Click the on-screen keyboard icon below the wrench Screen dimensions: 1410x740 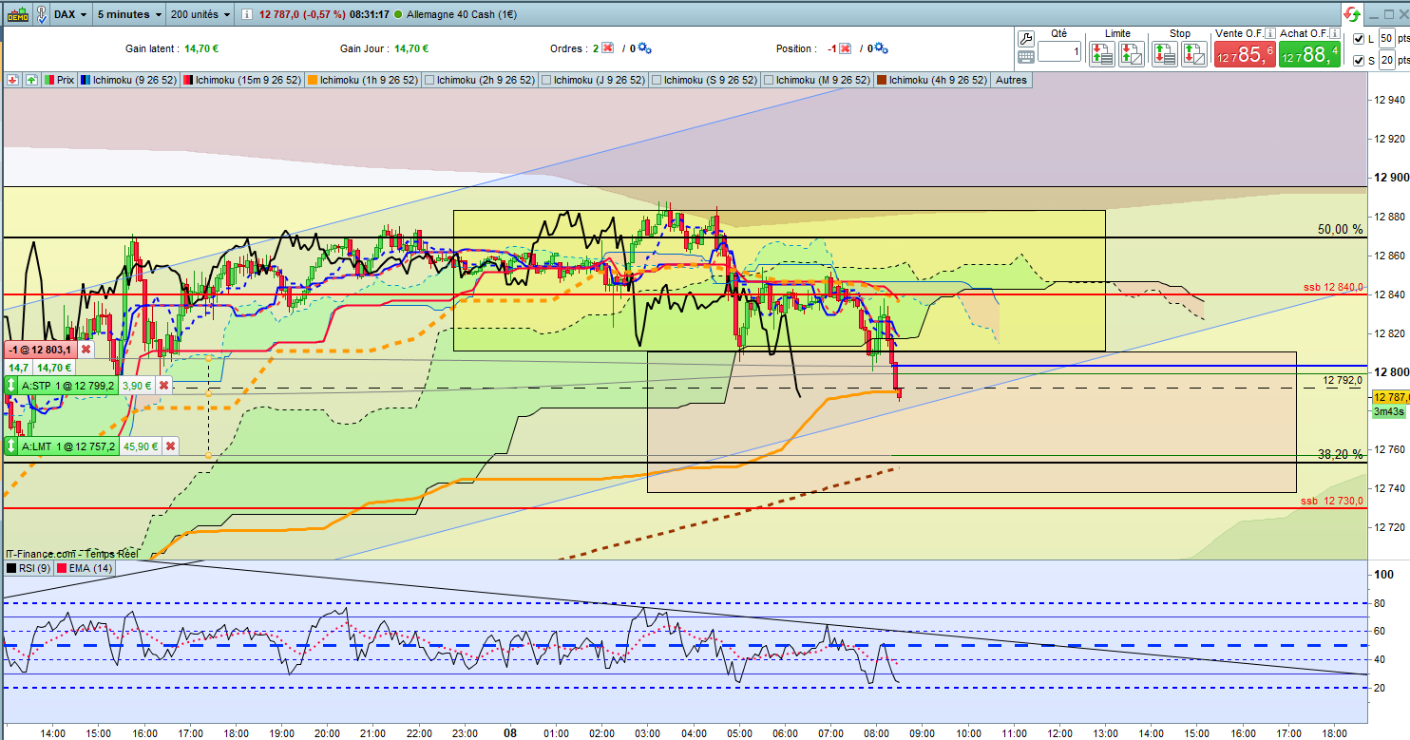1025,57
